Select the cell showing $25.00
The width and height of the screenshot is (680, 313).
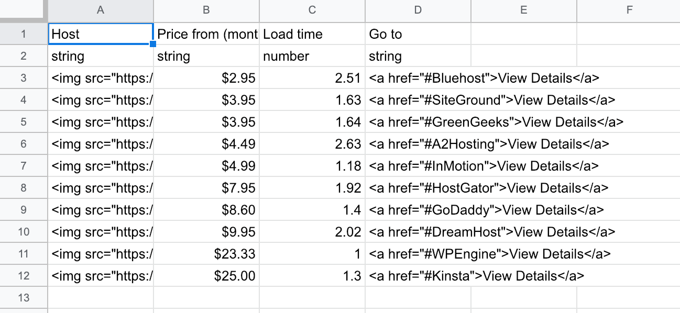coord(206,275)
